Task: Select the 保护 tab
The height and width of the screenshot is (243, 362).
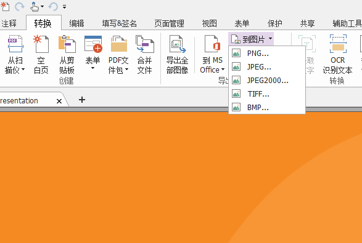Action: [274, 23]
